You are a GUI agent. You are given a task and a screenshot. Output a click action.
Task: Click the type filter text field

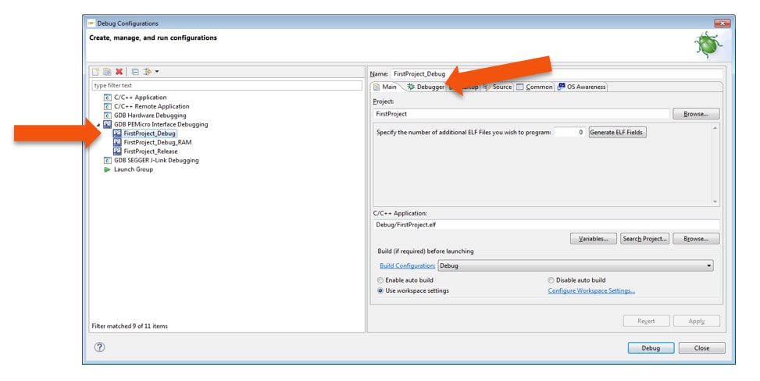(x=227, y=85)
